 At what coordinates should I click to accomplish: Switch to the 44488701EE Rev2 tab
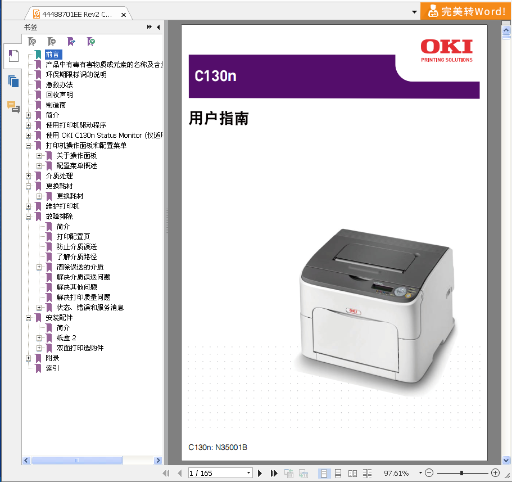click(77, 15)
